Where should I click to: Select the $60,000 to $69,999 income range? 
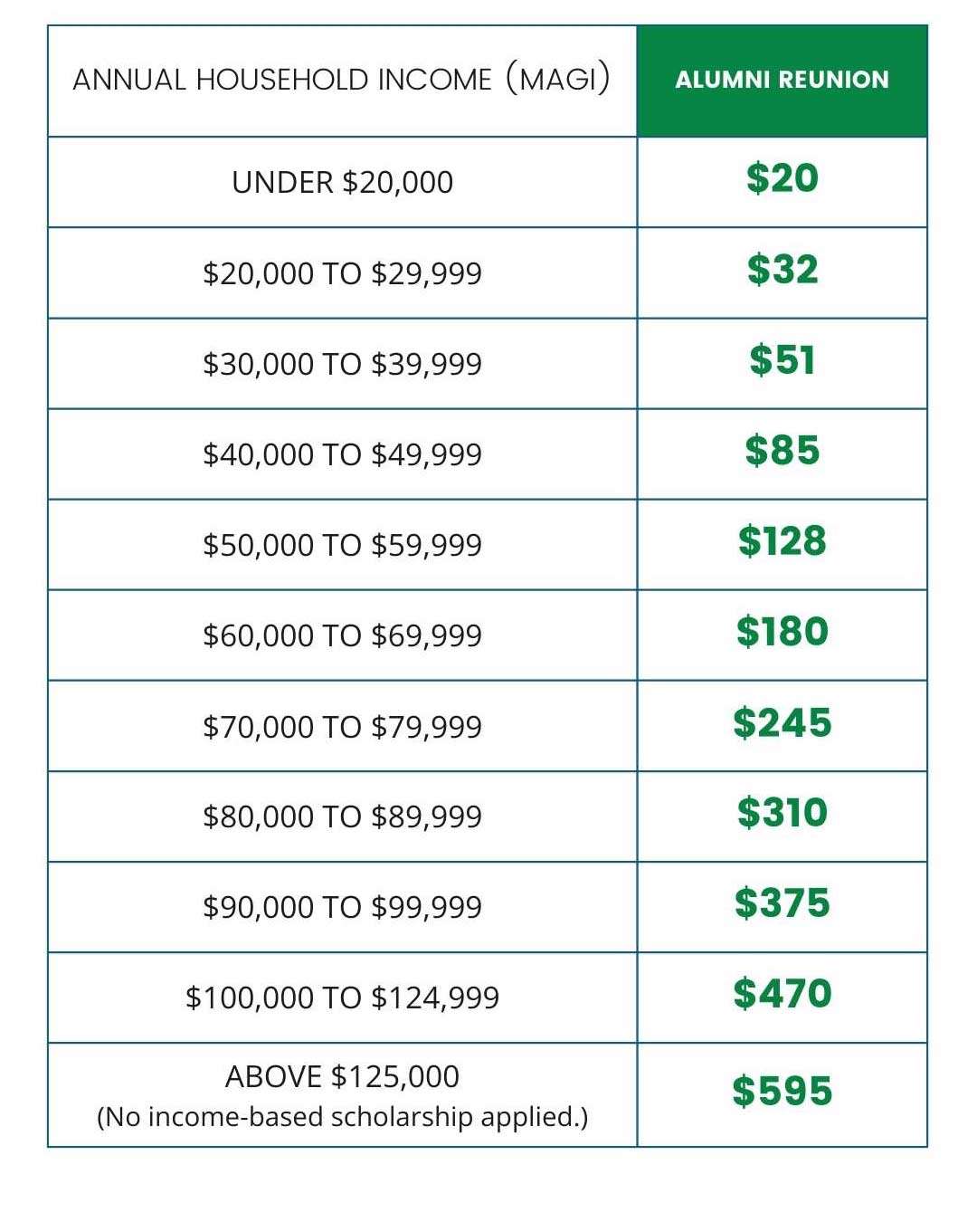342,635
